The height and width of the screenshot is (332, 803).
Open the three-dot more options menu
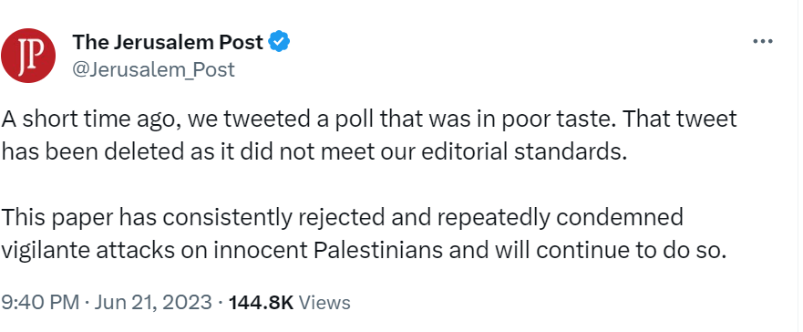coord(762,42)
